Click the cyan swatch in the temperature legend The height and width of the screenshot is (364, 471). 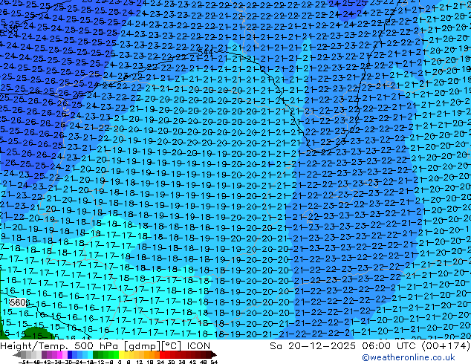tap(90, 354)
